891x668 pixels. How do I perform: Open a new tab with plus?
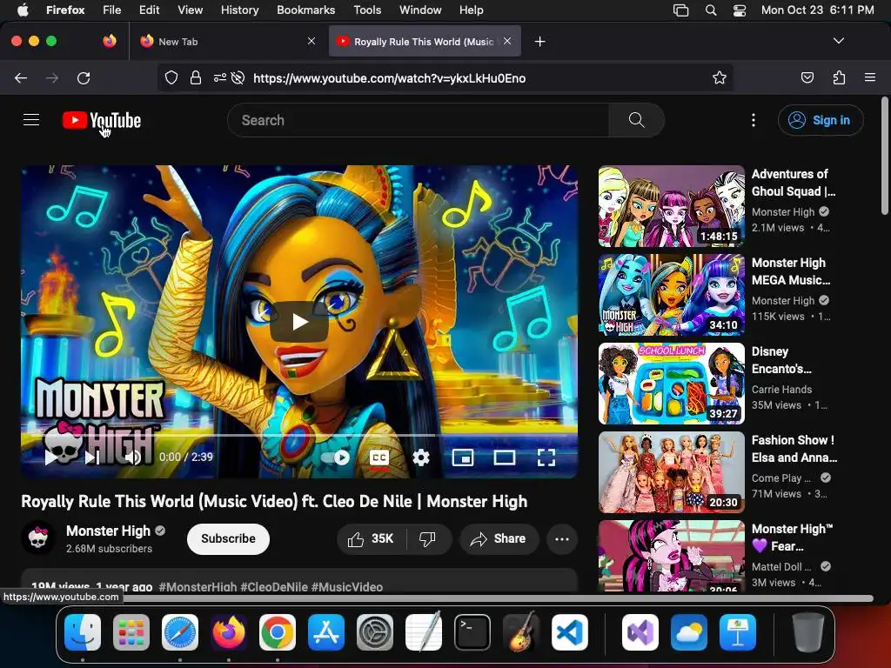539,42
